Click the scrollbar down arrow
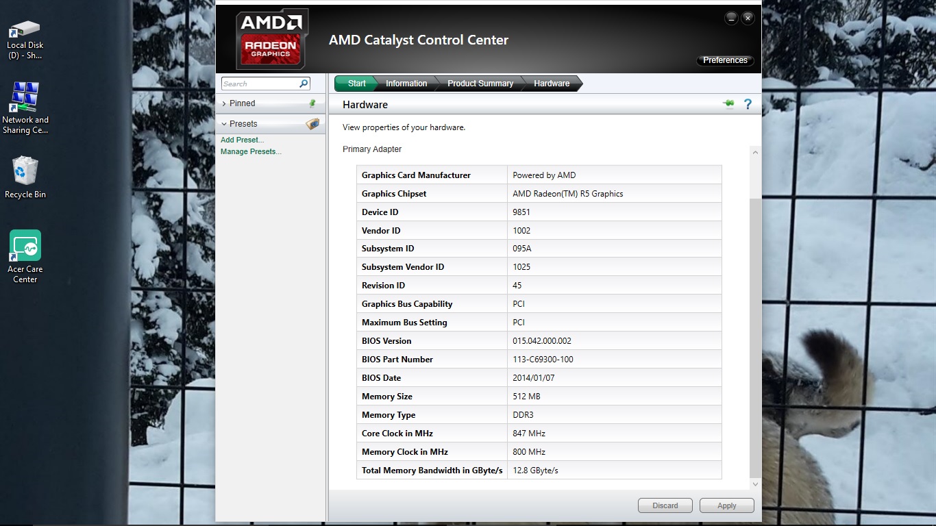The image size is (936, 526). click(755, 484)
